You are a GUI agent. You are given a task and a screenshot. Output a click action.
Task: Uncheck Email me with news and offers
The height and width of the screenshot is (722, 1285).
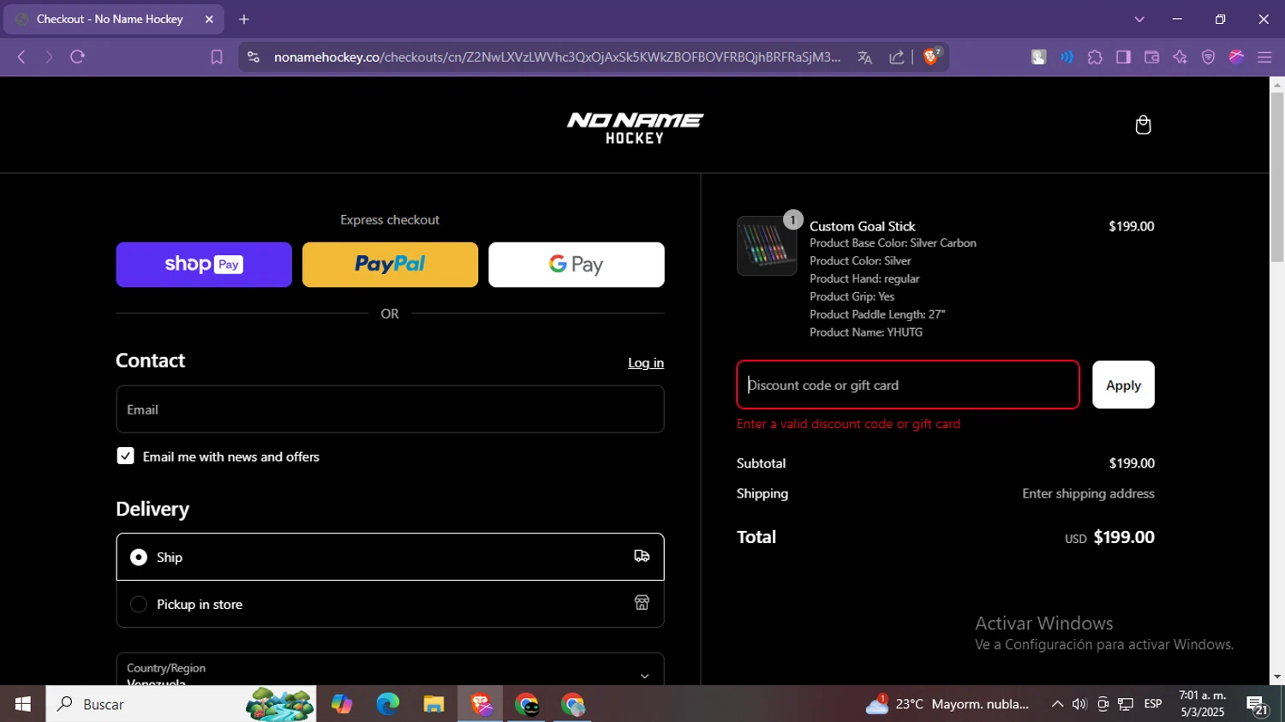pyautogui.click(x=125, y=456)
